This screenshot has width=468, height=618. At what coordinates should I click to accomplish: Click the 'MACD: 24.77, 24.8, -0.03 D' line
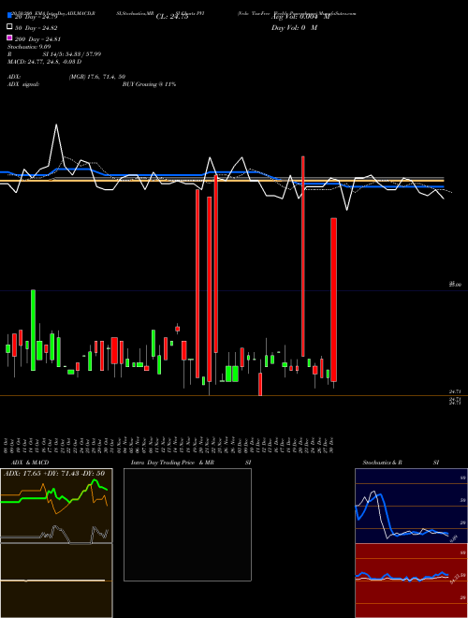click(44, 62)
